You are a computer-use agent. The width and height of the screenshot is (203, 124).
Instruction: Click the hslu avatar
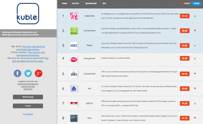(74, 118)
